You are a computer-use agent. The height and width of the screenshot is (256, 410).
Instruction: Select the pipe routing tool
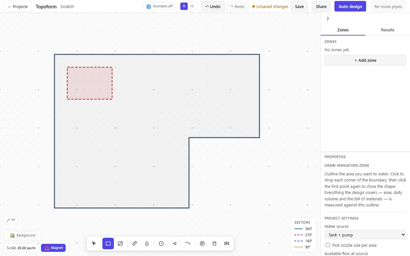[x=188, y=244]
